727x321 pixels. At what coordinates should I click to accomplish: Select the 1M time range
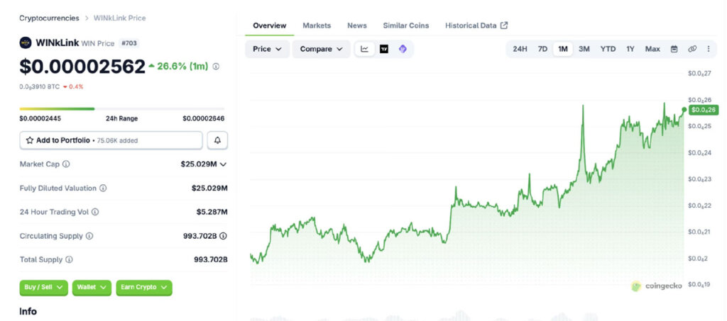coord(563,49)
